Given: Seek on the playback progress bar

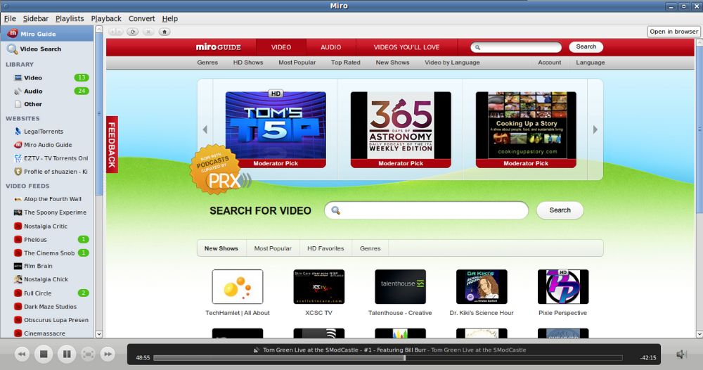Looking at the screenshot, I should 388,358.
